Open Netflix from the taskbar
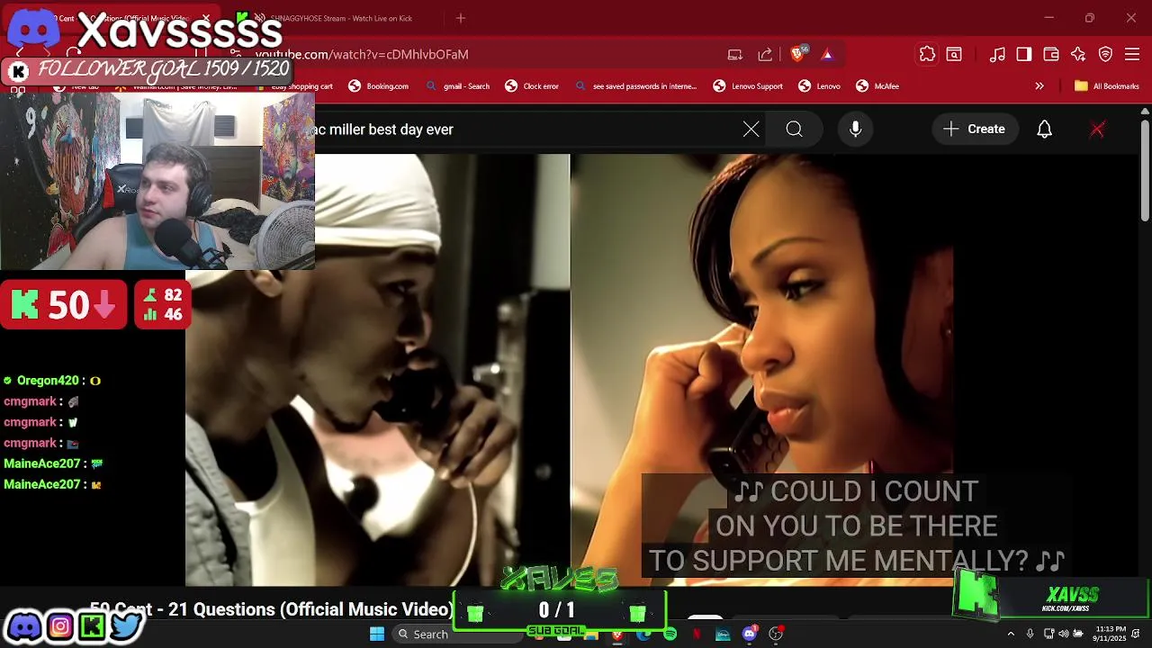The image size is (1152, 648). click(x=697, y=634)
